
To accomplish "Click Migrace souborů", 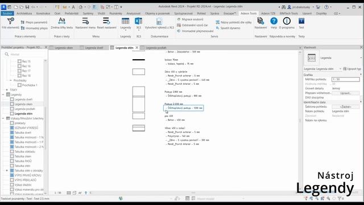I will [190, 19].
